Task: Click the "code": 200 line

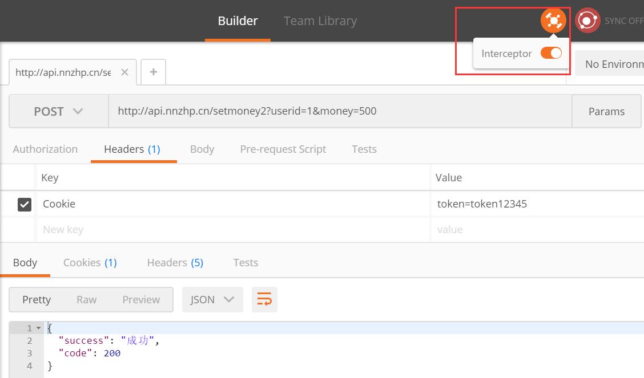Action: (x=90, y=353)
